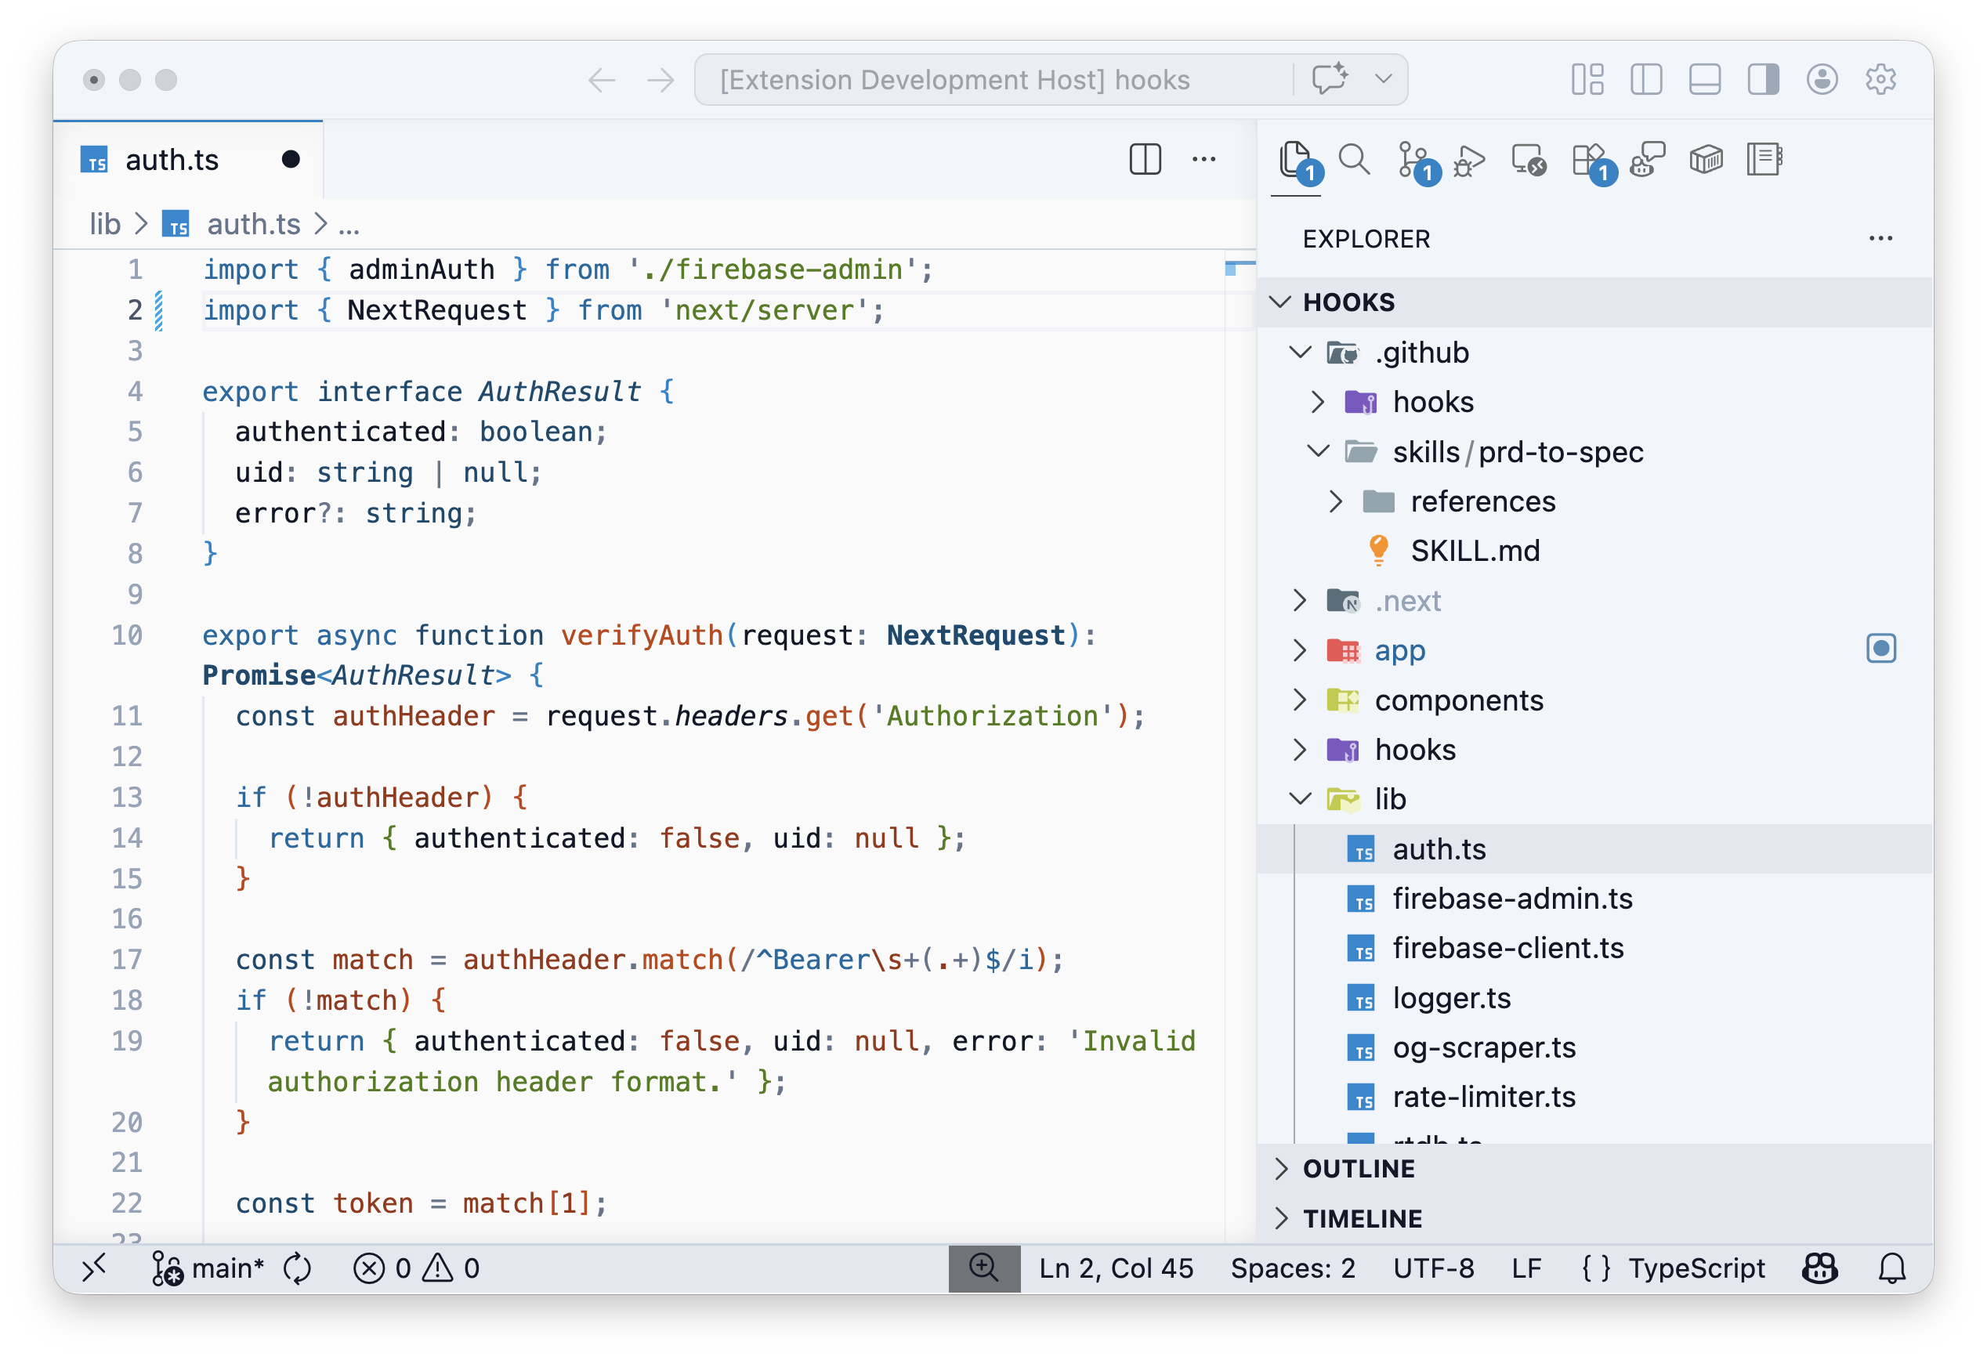This screenshot has width=1987, height=1360.
Task: Open the Search view in the activity bar
Action: (x=1354, y=159)
